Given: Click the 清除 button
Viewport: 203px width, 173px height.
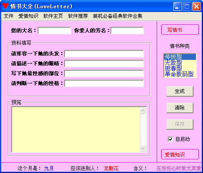Looking at the screenshot, I should [180, 108].
